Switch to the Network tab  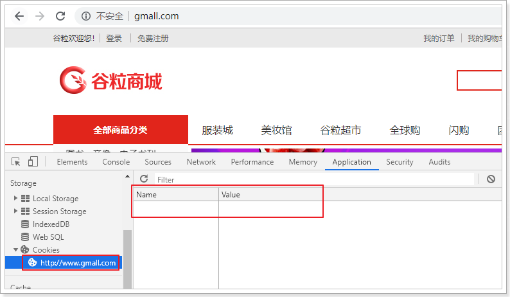[201, 162]
